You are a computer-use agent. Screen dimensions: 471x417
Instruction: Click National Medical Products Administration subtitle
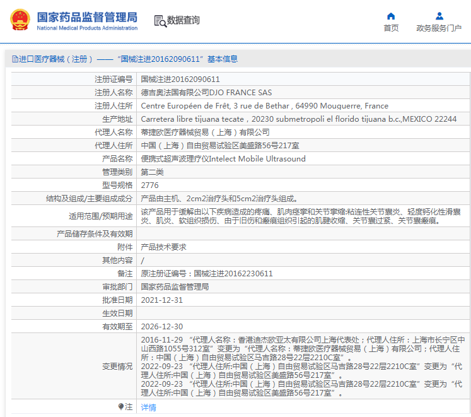point(87,28)
